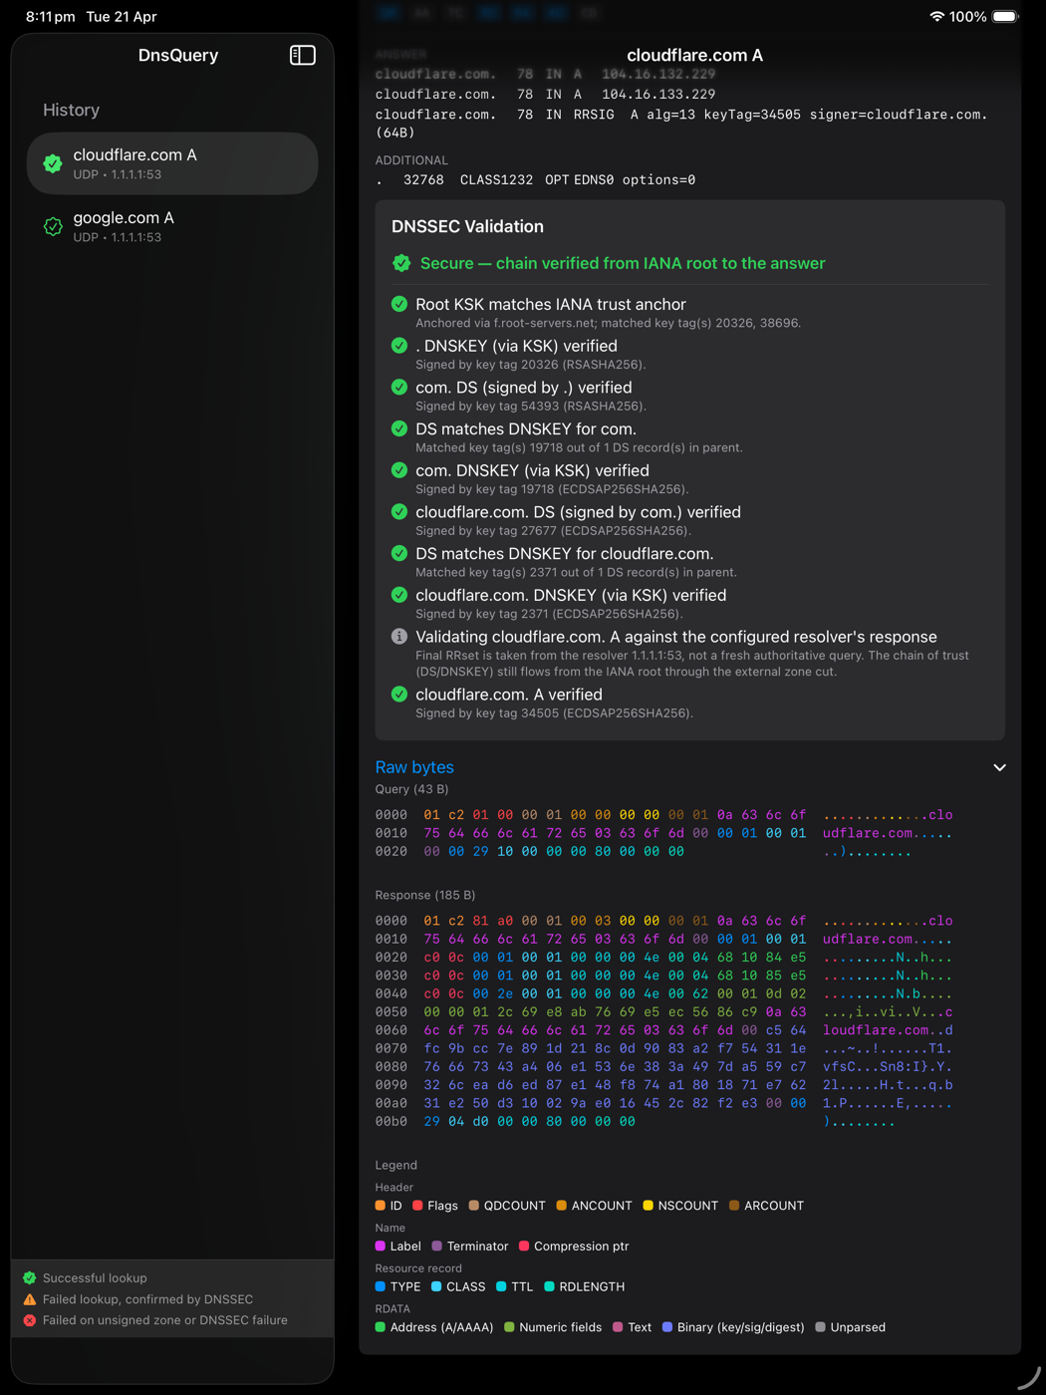This screenshot has height=1395, width=1046.
Task: Click the Address (A/AAAA) green swatch
Action: click(381, 1327)
